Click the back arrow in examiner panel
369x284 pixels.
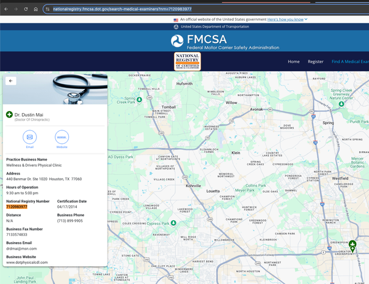coord(11,81)
